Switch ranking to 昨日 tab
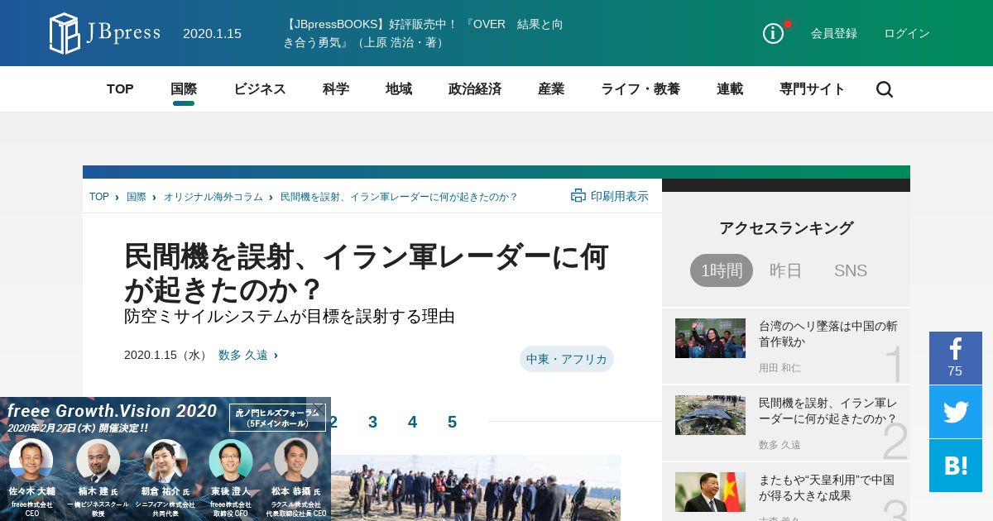 tap(786, 270)
